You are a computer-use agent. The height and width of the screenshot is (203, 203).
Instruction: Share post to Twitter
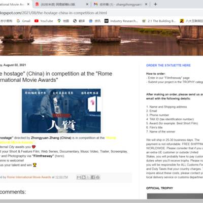(x=88, y=177)
